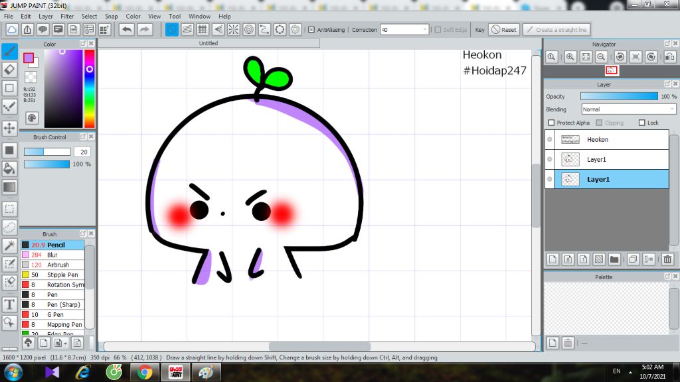The width and height of the screenshot is (680, 382).
Task: Open the color palette icon in Color panel
Action: pos(32,118)
